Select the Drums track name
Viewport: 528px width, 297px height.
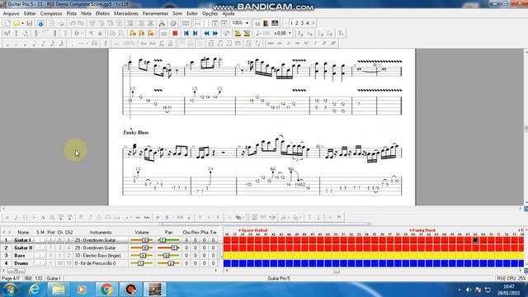pyautogui.click(x=21, y=263)
